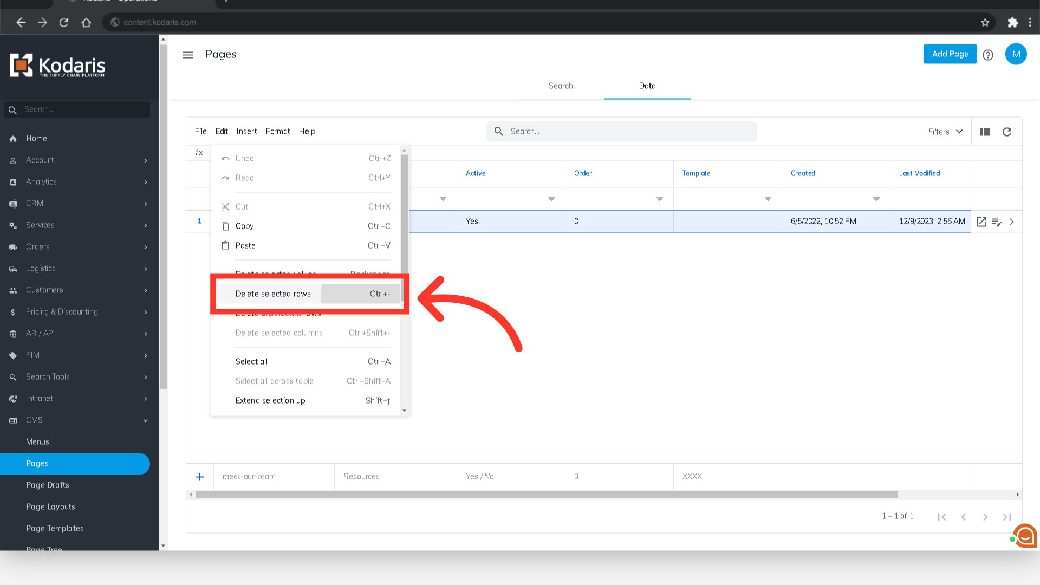The height and width of the screenshot is (585, 1040).
Task: Open the row in a new window icon
Action: (981, 222)
